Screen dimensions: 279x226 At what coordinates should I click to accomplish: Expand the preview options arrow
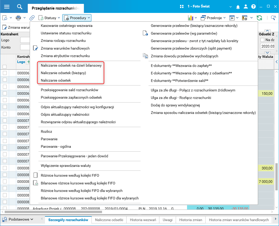point(11,18)
